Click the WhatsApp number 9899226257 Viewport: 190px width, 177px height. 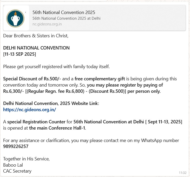[x=16, y=146]
